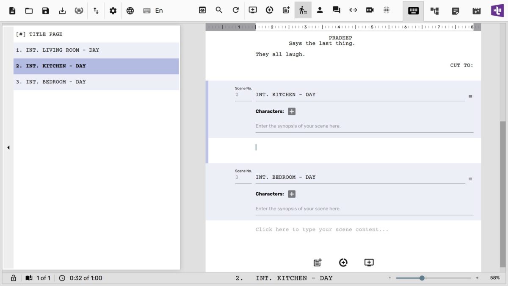Click the export download icon

[62, 11]
